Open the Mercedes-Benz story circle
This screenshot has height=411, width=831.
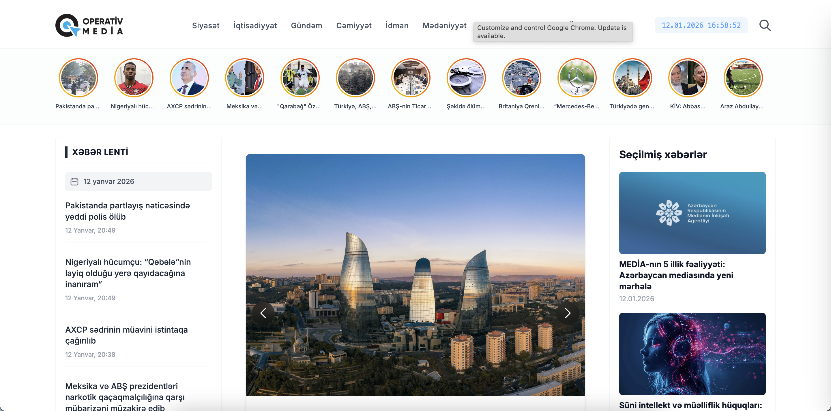coord(577,78)
